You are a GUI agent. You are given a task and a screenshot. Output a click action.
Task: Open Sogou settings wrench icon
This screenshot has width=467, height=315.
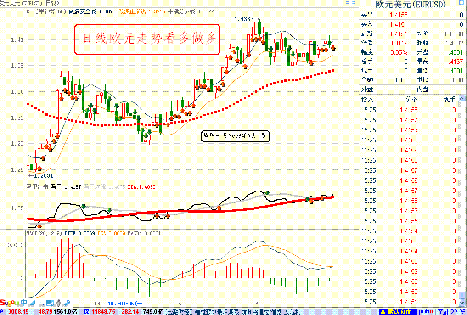pos(68,303)
